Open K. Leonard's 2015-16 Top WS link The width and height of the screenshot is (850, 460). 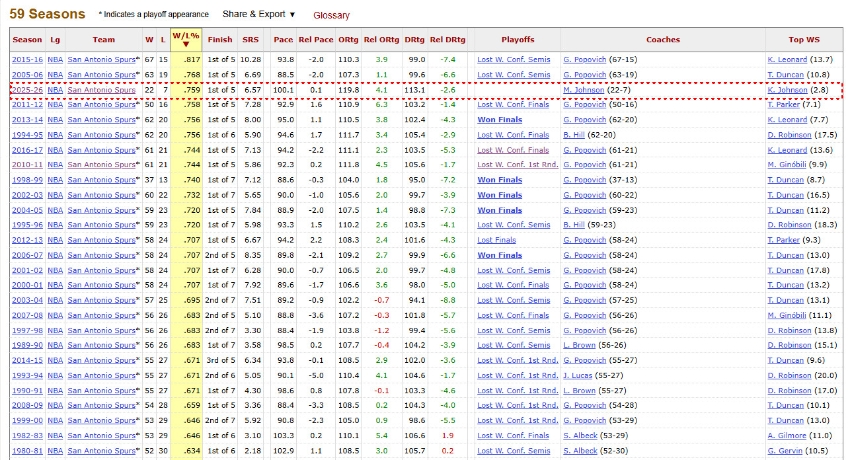click(x=787, y=59)
